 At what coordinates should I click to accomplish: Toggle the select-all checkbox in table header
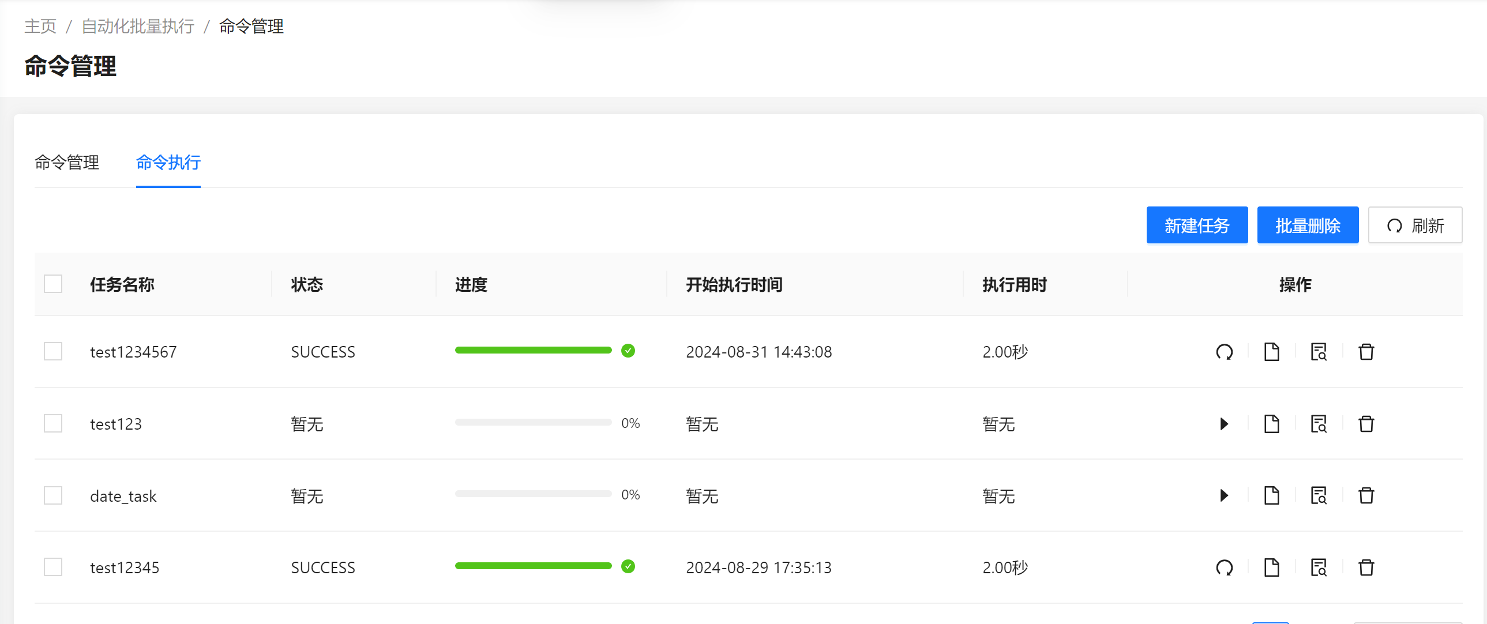pyautogui.click(x=53, y=284)
